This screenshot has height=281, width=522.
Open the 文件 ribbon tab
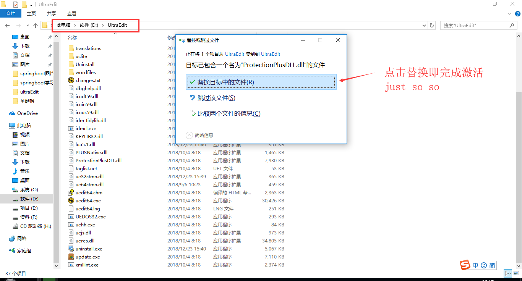pos(11,13)
